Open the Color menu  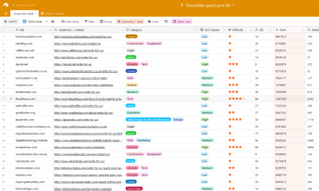pos(153,22)
